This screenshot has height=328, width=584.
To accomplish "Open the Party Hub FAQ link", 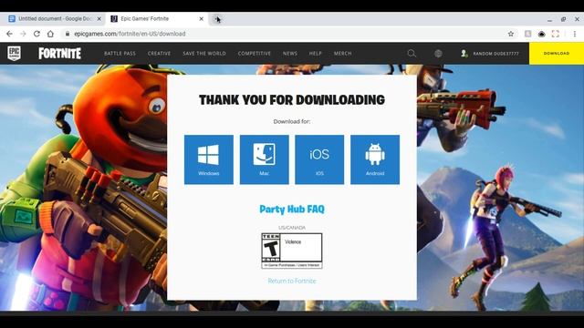I will point(292,209).
